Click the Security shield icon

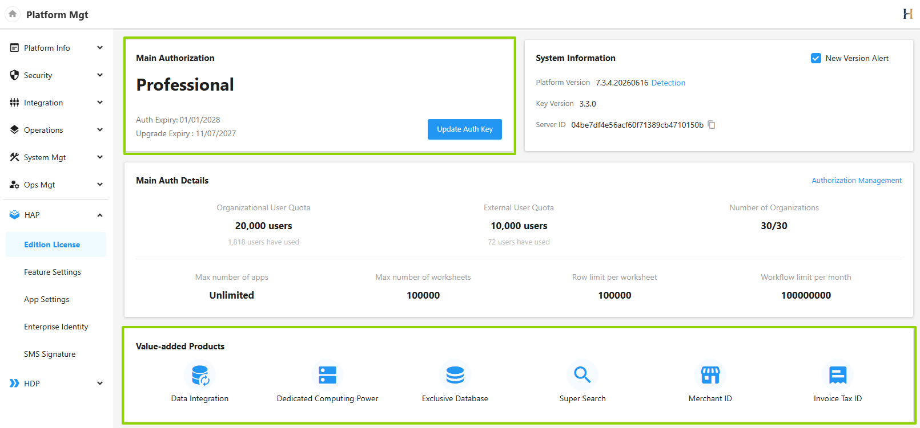(14, 75)
